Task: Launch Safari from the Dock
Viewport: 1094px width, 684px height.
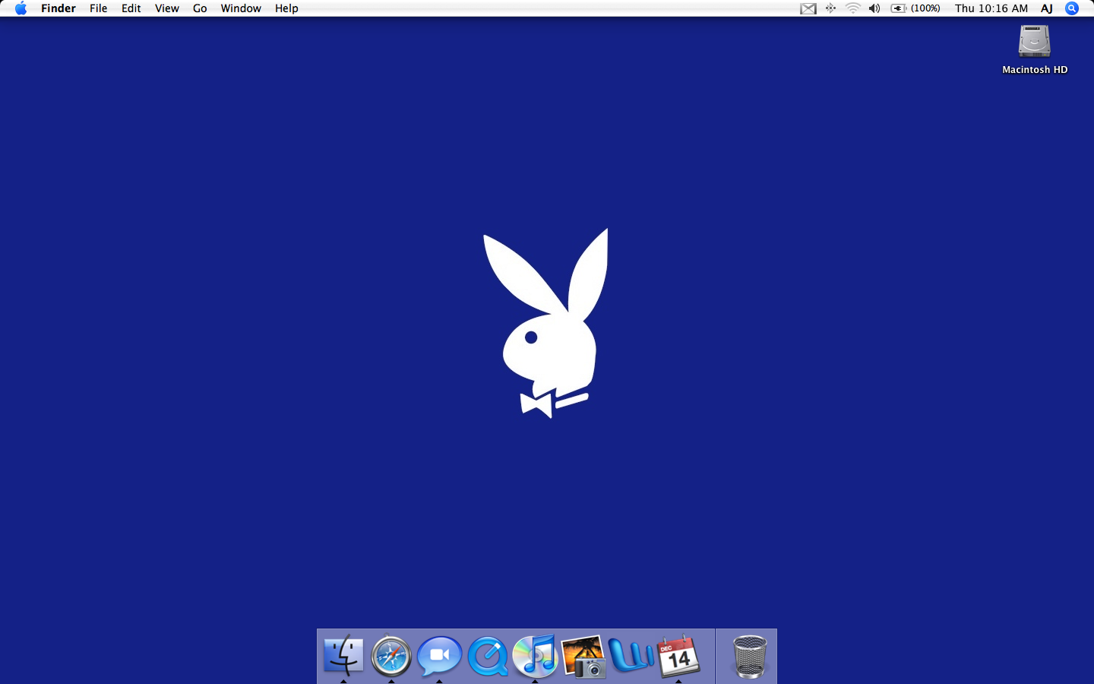Action: [x=391, y=655]
